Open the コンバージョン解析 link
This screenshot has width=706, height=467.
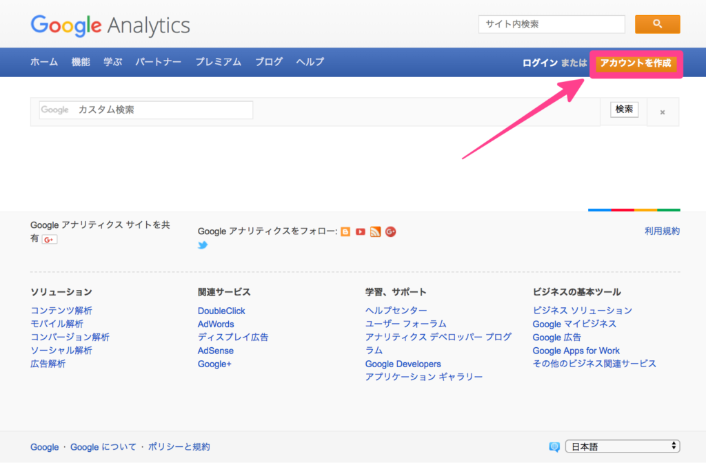[70, 337]
